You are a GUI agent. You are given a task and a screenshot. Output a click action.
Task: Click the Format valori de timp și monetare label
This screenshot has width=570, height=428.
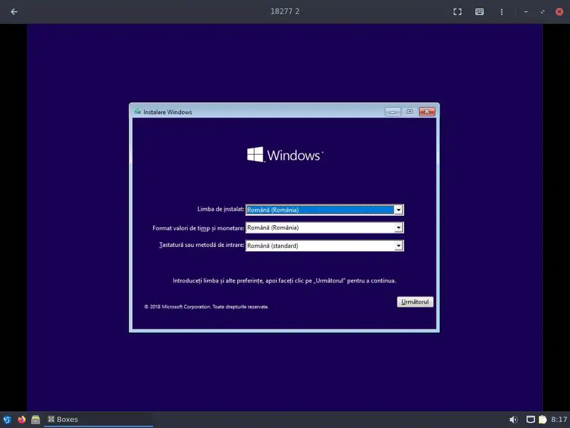click(x=198, y=228)
